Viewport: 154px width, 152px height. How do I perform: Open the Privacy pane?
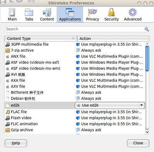coord(92,15)
